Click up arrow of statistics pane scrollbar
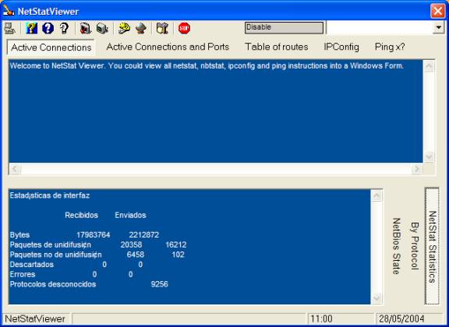This screenshot has width=449, height=327. (x=377, y=195)
